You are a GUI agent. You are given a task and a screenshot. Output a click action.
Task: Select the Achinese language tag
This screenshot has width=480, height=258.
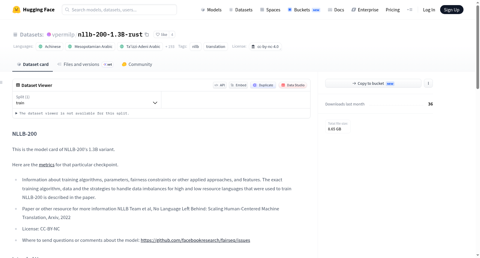tap(49, 46)
